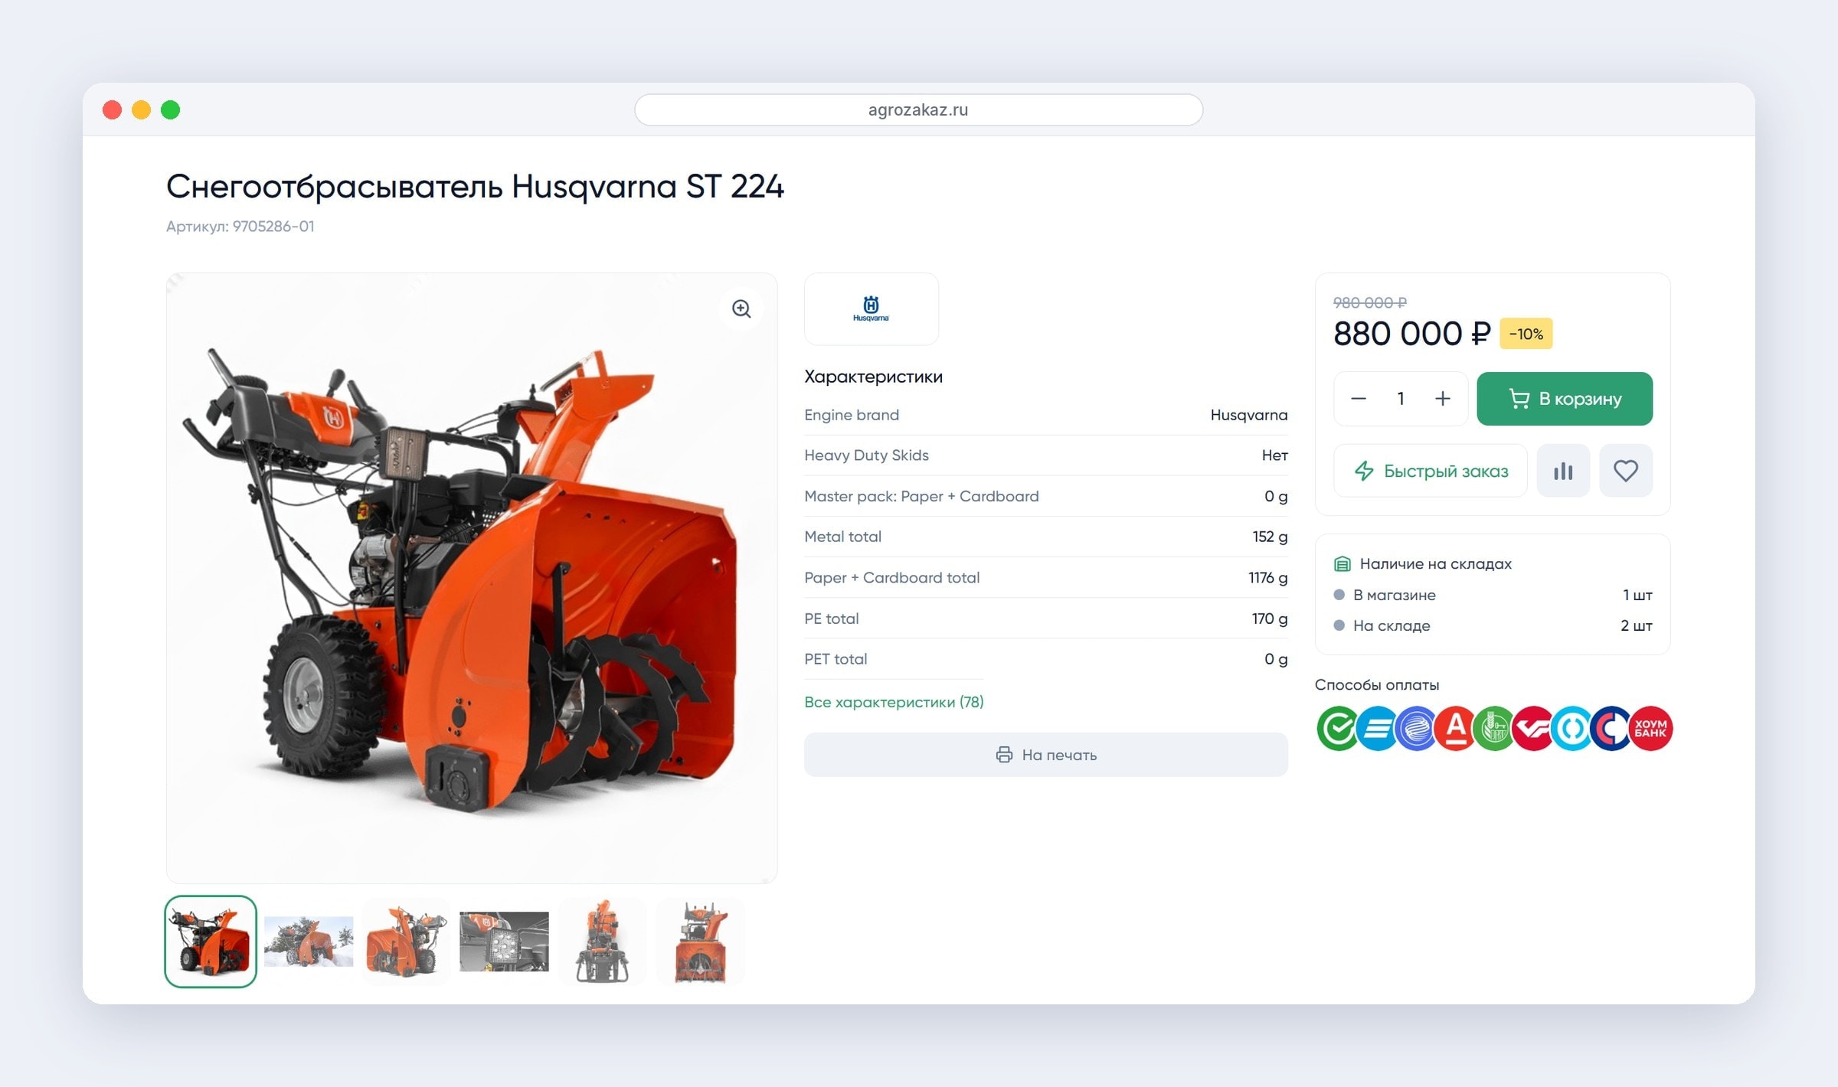Select the thumbnail showing headlight close-up

click(504, 942)
